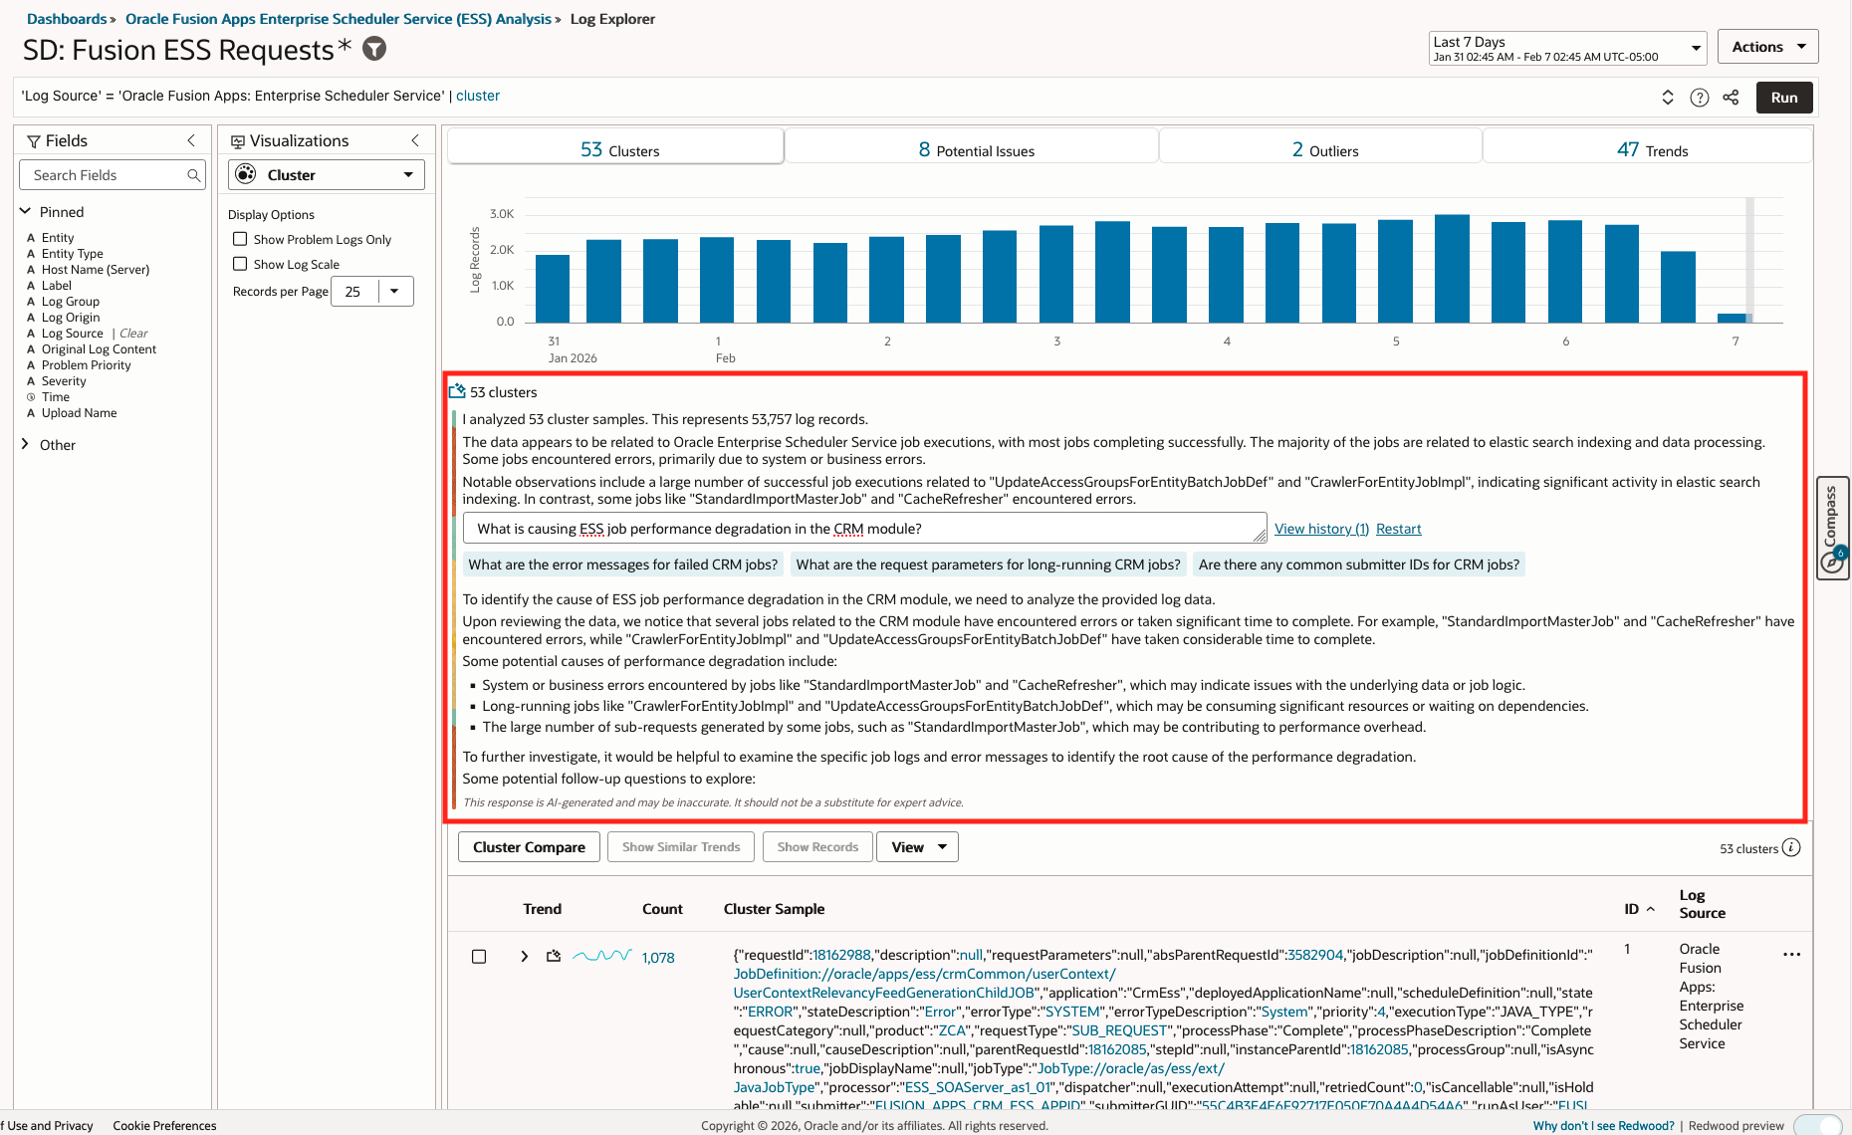Image resolution: width=1852 pixels, height=1135 pixels.
Task: Click the 53 clusters info icon
Action: point(1791,847)
